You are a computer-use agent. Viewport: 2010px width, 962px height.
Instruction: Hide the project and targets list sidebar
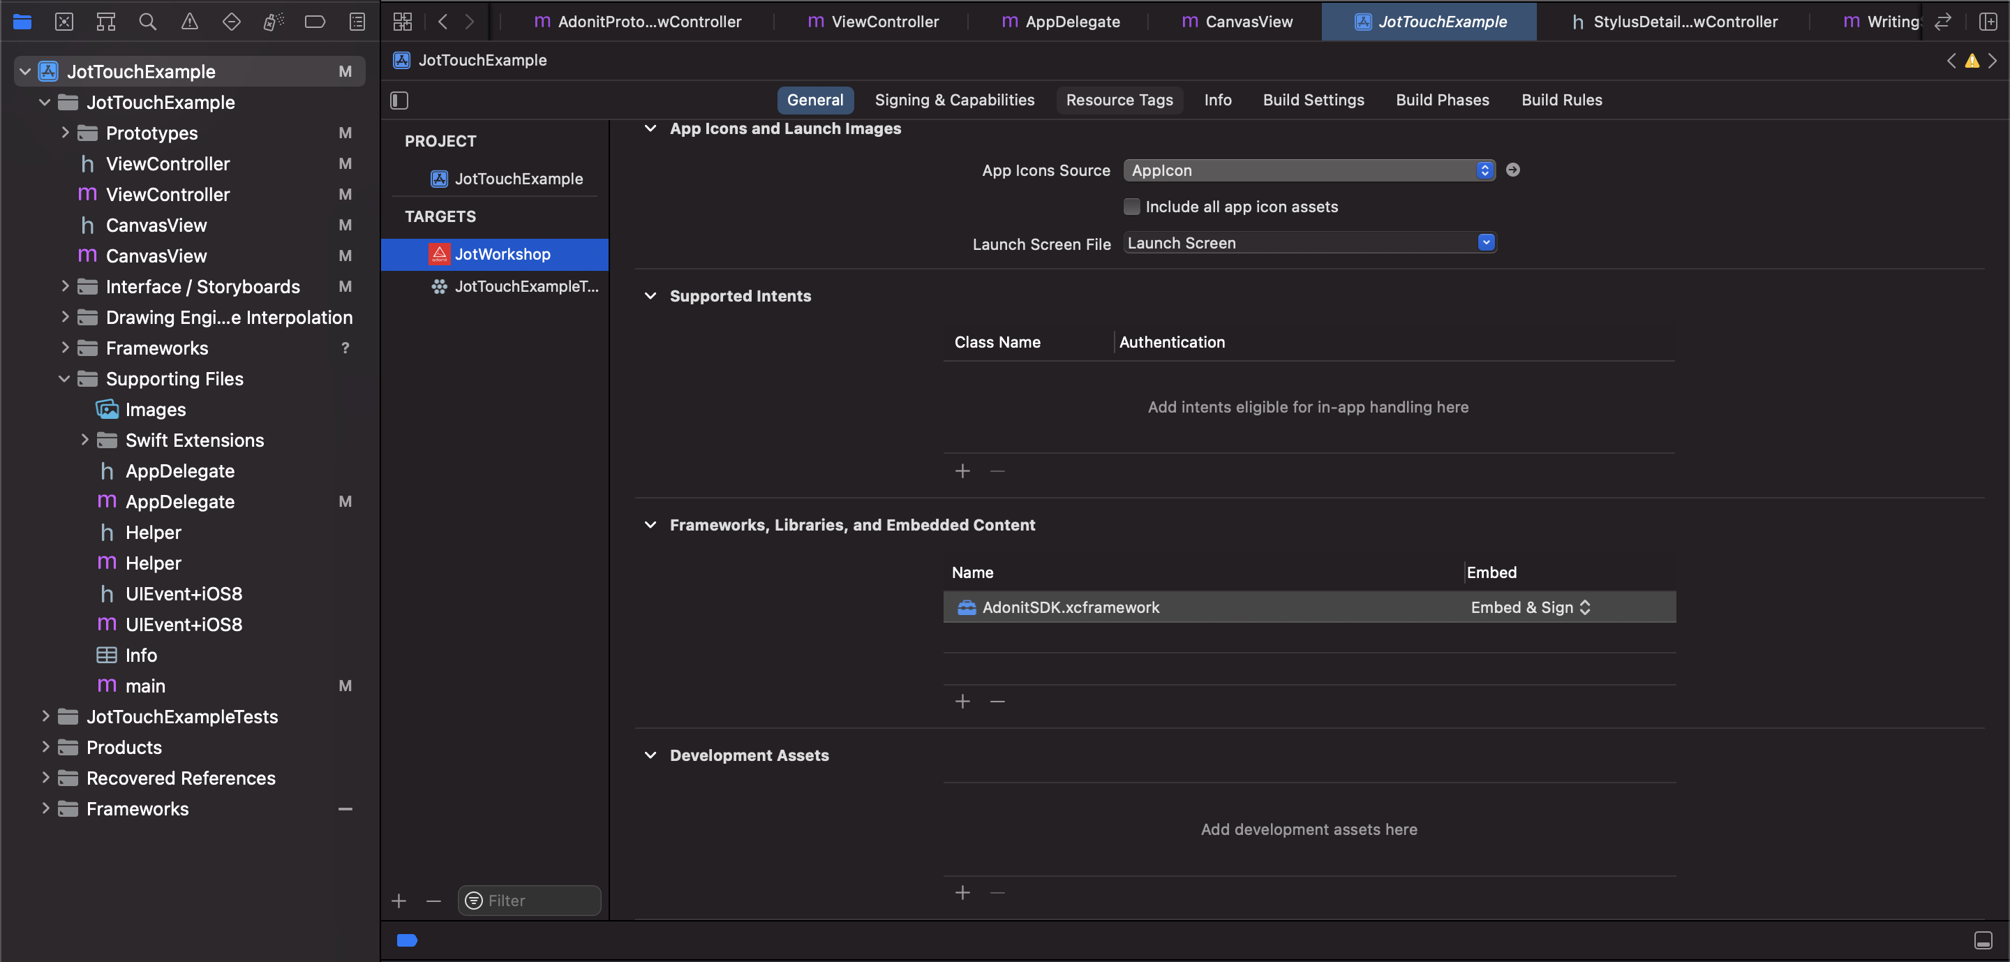pyautogui.click(x=399, y=100)
